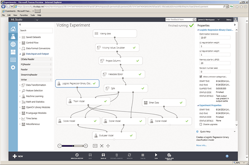Open the Web Services globe icon
249x165 pixels.
(13, 44)
